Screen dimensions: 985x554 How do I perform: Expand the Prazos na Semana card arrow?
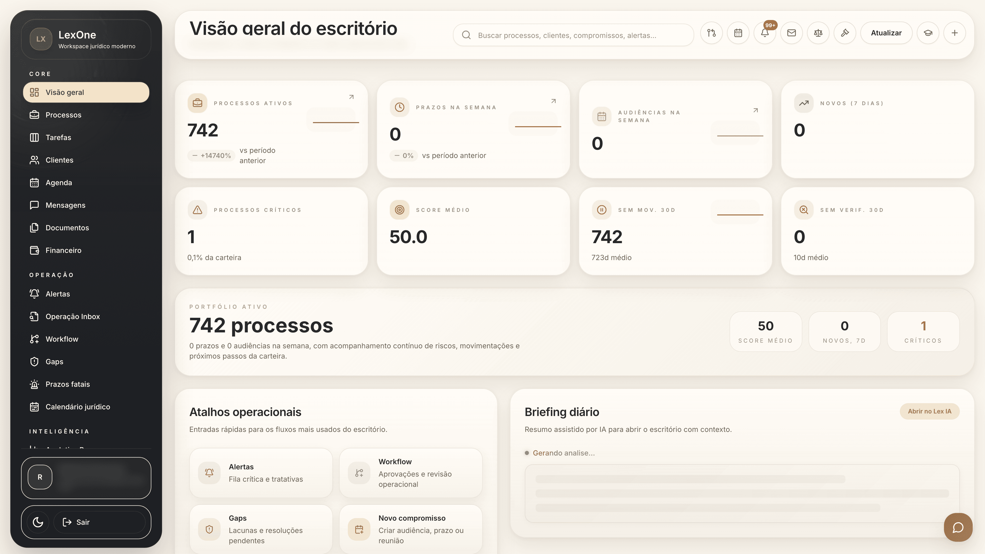click(553, 101)
